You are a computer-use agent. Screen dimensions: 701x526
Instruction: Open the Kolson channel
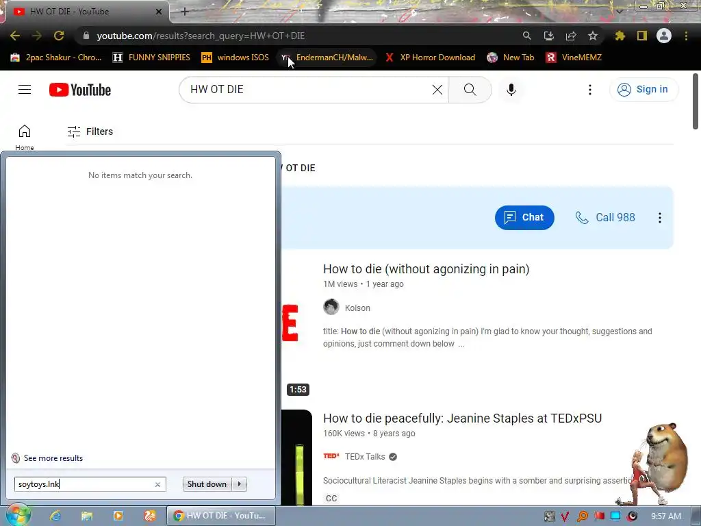(x=357, y=308)
